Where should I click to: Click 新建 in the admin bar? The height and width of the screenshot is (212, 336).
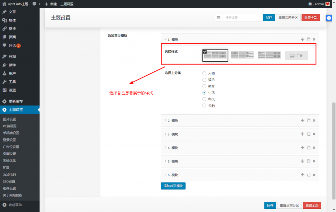[51, 4]
